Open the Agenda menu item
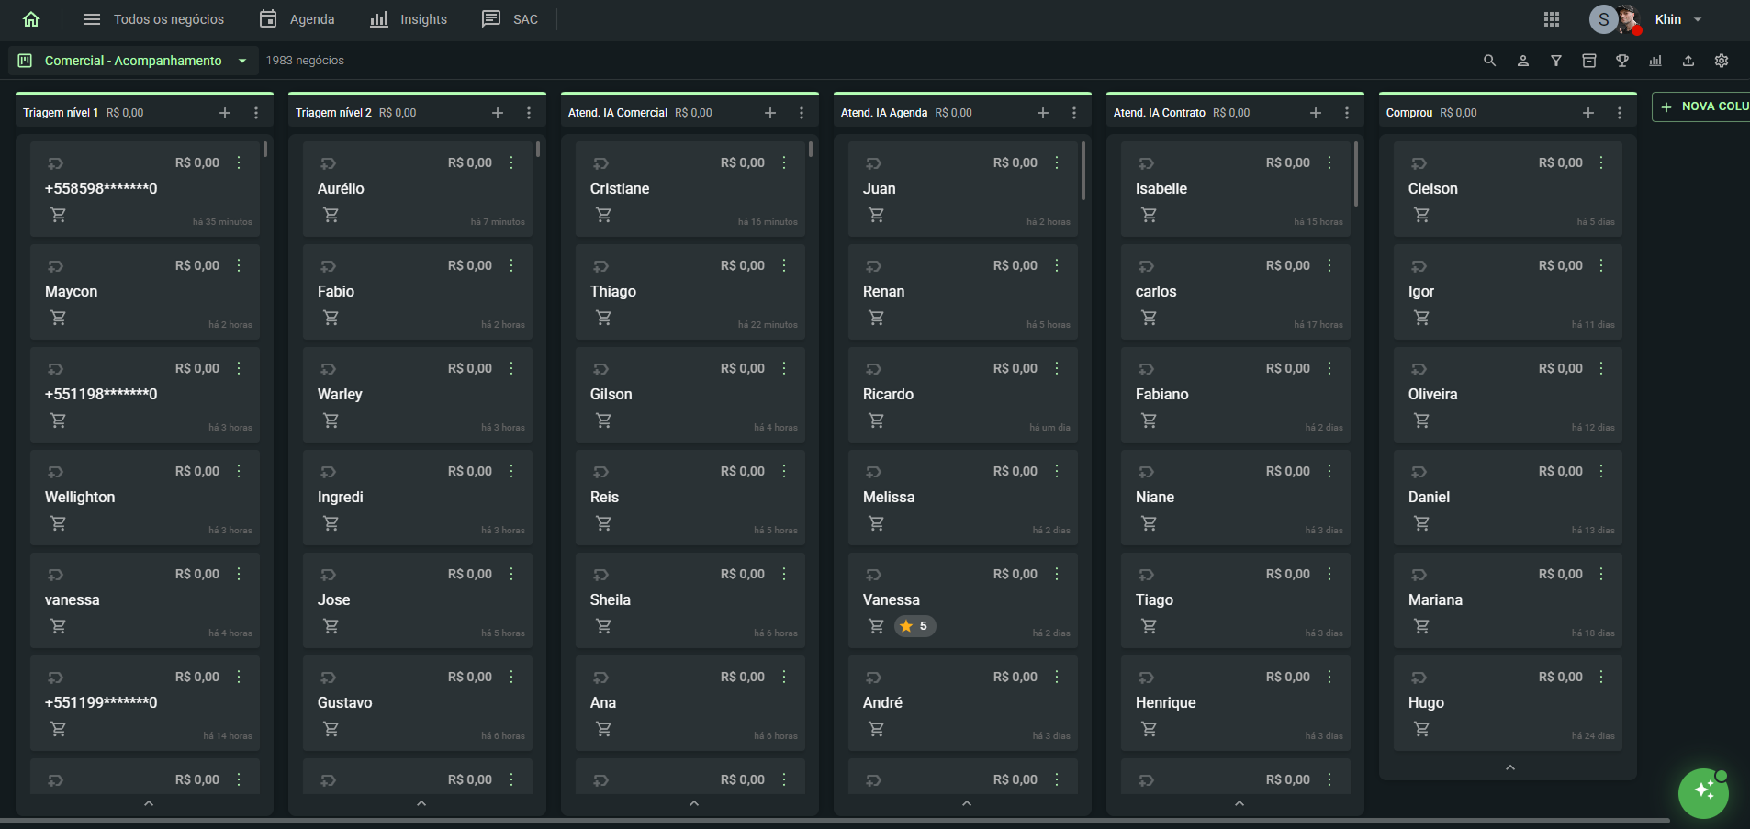The height and width of the screenshot is (829, 1750). point(297,19)
